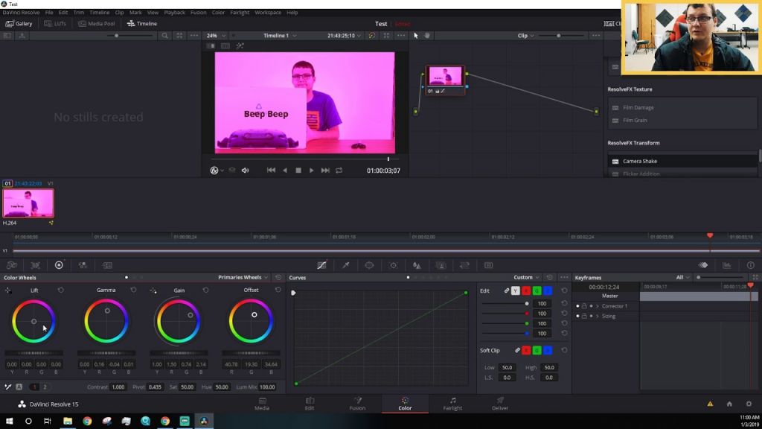
Task: Open the Primaries Wheels mode dropdown
Action: point(243,278)
